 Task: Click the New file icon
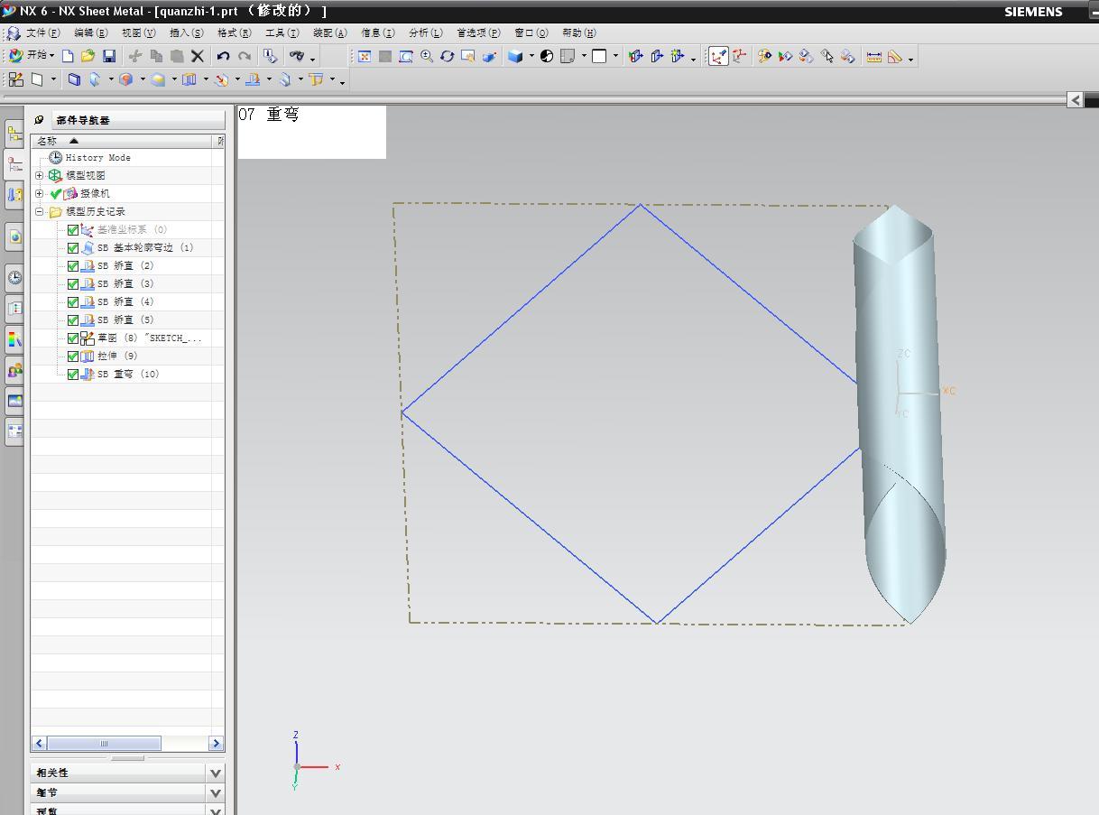click(x=68, y=56)
